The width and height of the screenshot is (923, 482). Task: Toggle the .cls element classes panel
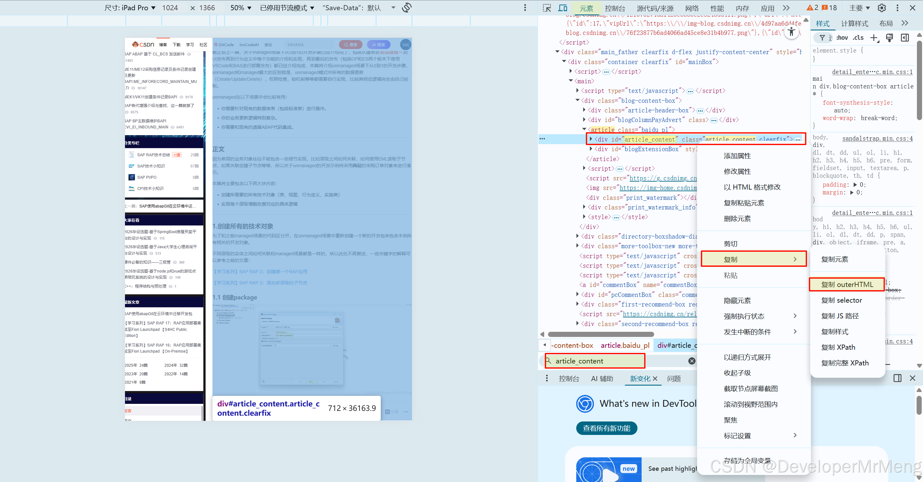point(858,37)
